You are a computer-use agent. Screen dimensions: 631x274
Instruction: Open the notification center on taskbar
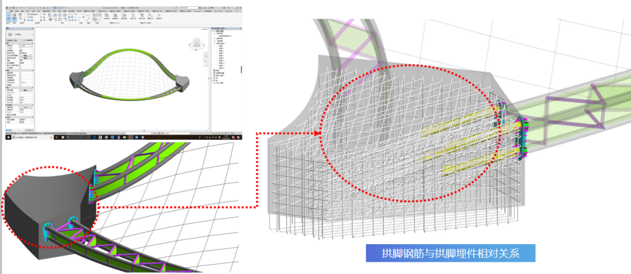point(238,137)
